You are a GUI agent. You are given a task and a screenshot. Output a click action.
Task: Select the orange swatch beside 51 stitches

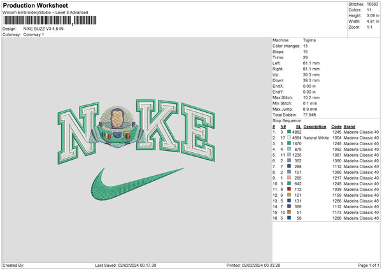pos(289,212)
